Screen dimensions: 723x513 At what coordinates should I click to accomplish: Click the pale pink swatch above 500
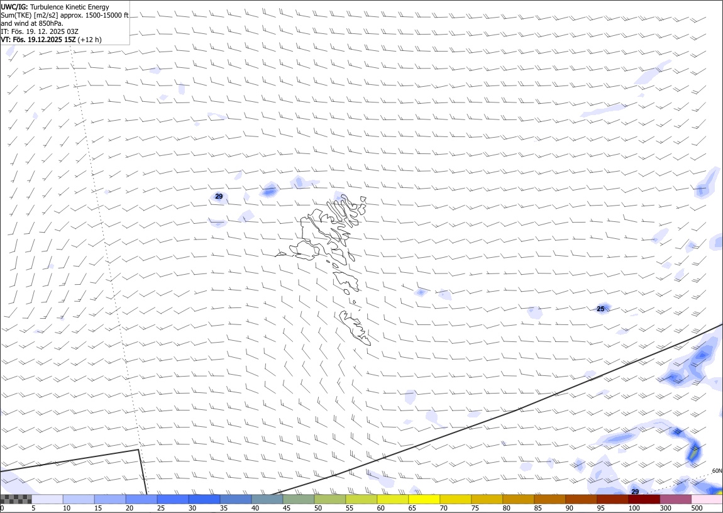707,499
